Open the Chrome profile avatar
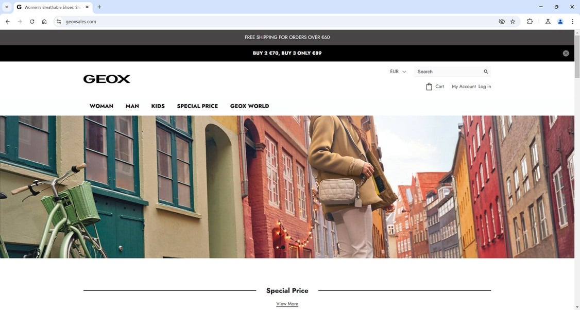Screen dimensions: 580x310 (x=560, y=22)
